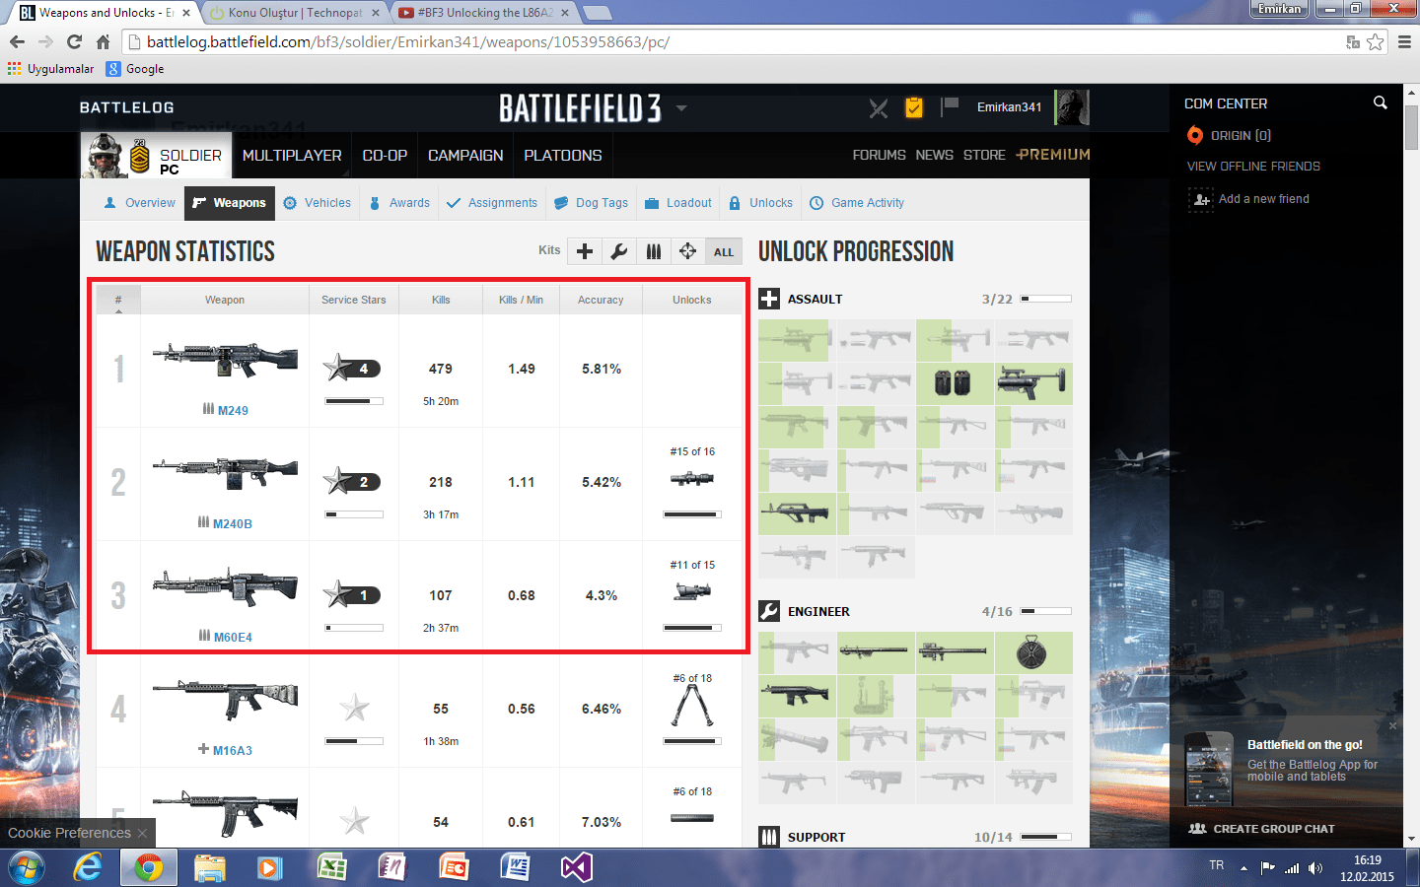Close the Battlefield on the go promo
Viewport: 1420px width, 887px height.
[x=1392, y=725]
